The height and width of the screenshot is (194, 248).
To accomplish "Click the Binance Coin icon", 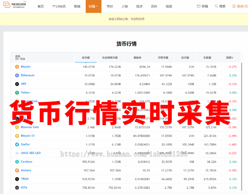I will [x=17, y=127].
